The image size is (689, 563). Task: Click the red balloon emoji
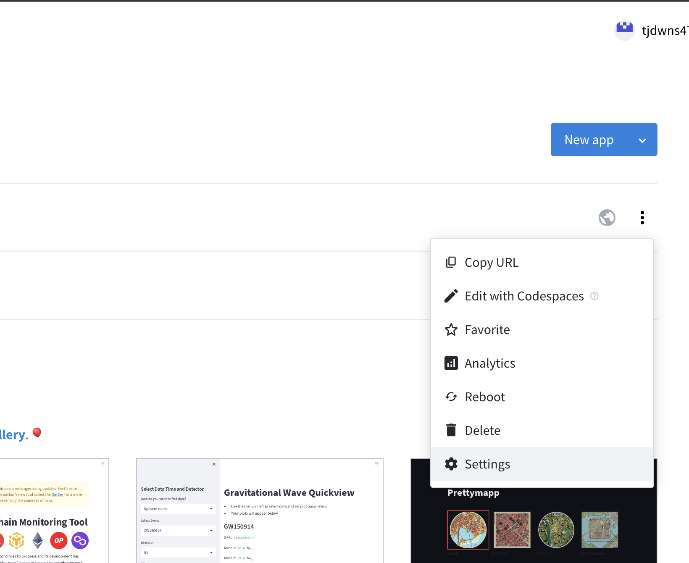pyautogui.click(x=37, y=434)
